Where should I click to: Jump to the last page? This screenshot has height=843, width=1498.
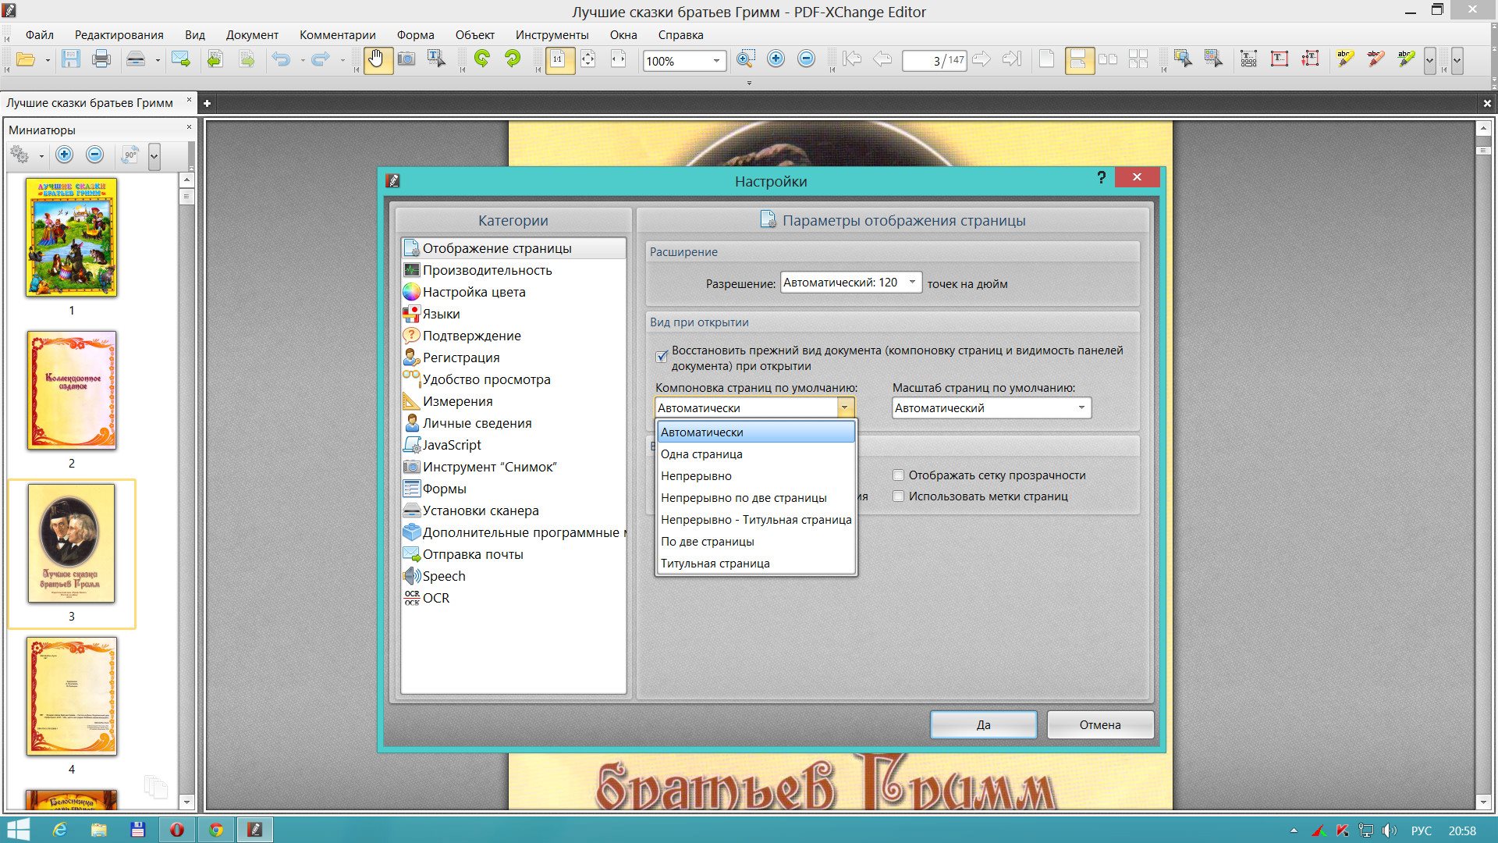(1012, 60)
